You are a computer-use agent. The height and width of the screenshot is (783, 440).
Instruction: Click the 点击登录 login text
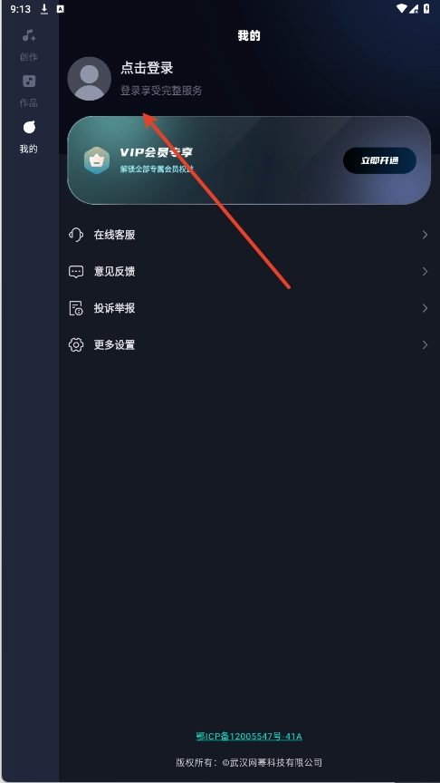click(x=147, y=68)
